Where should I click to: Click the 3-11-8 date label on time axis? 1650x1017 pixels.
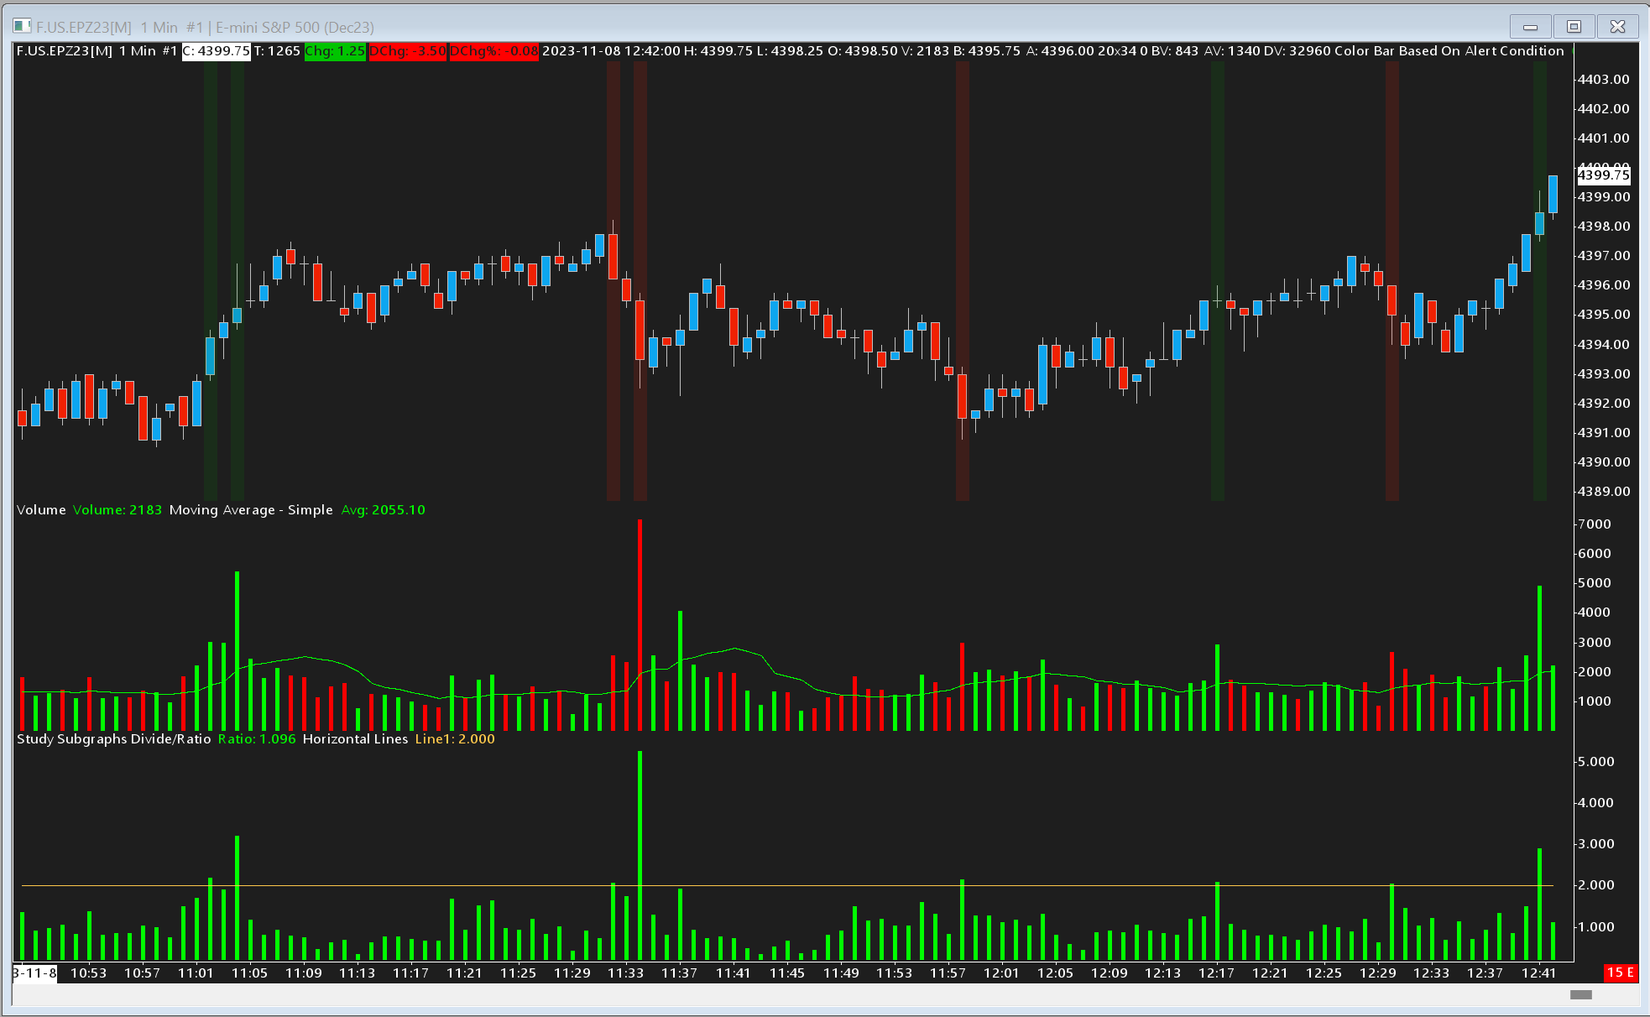click(x=34, y=973)
